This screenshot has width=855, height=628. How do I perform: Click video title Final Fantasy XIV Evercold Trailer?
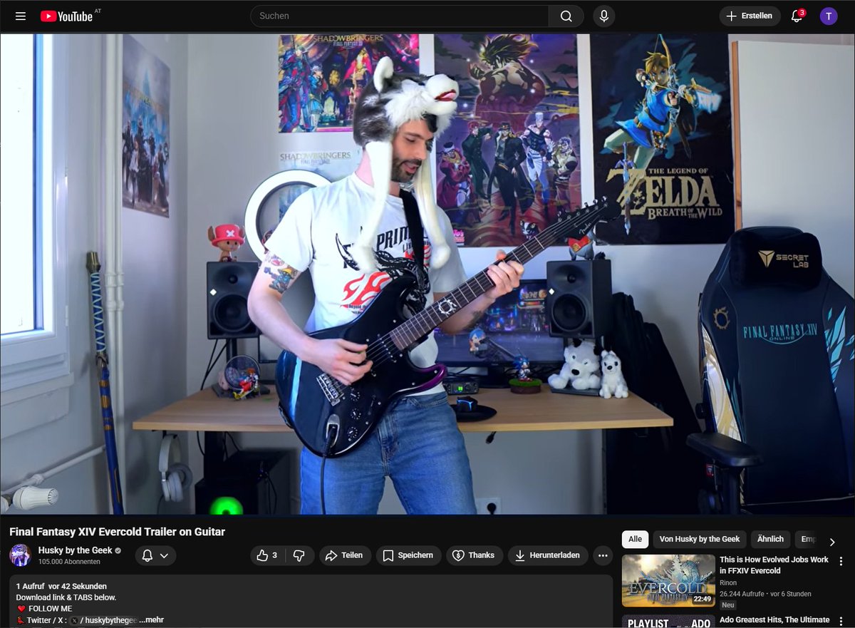coord(117,532)
